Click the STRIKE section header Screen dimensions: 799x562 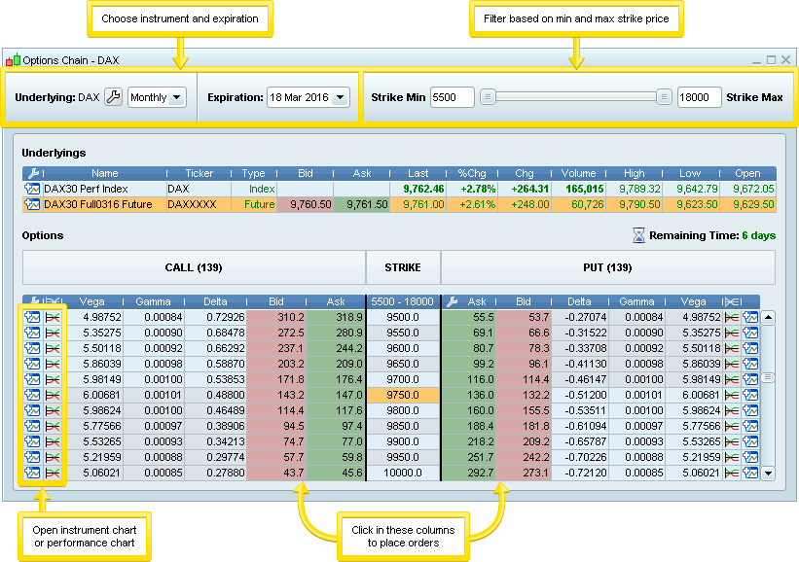[403, 267]
